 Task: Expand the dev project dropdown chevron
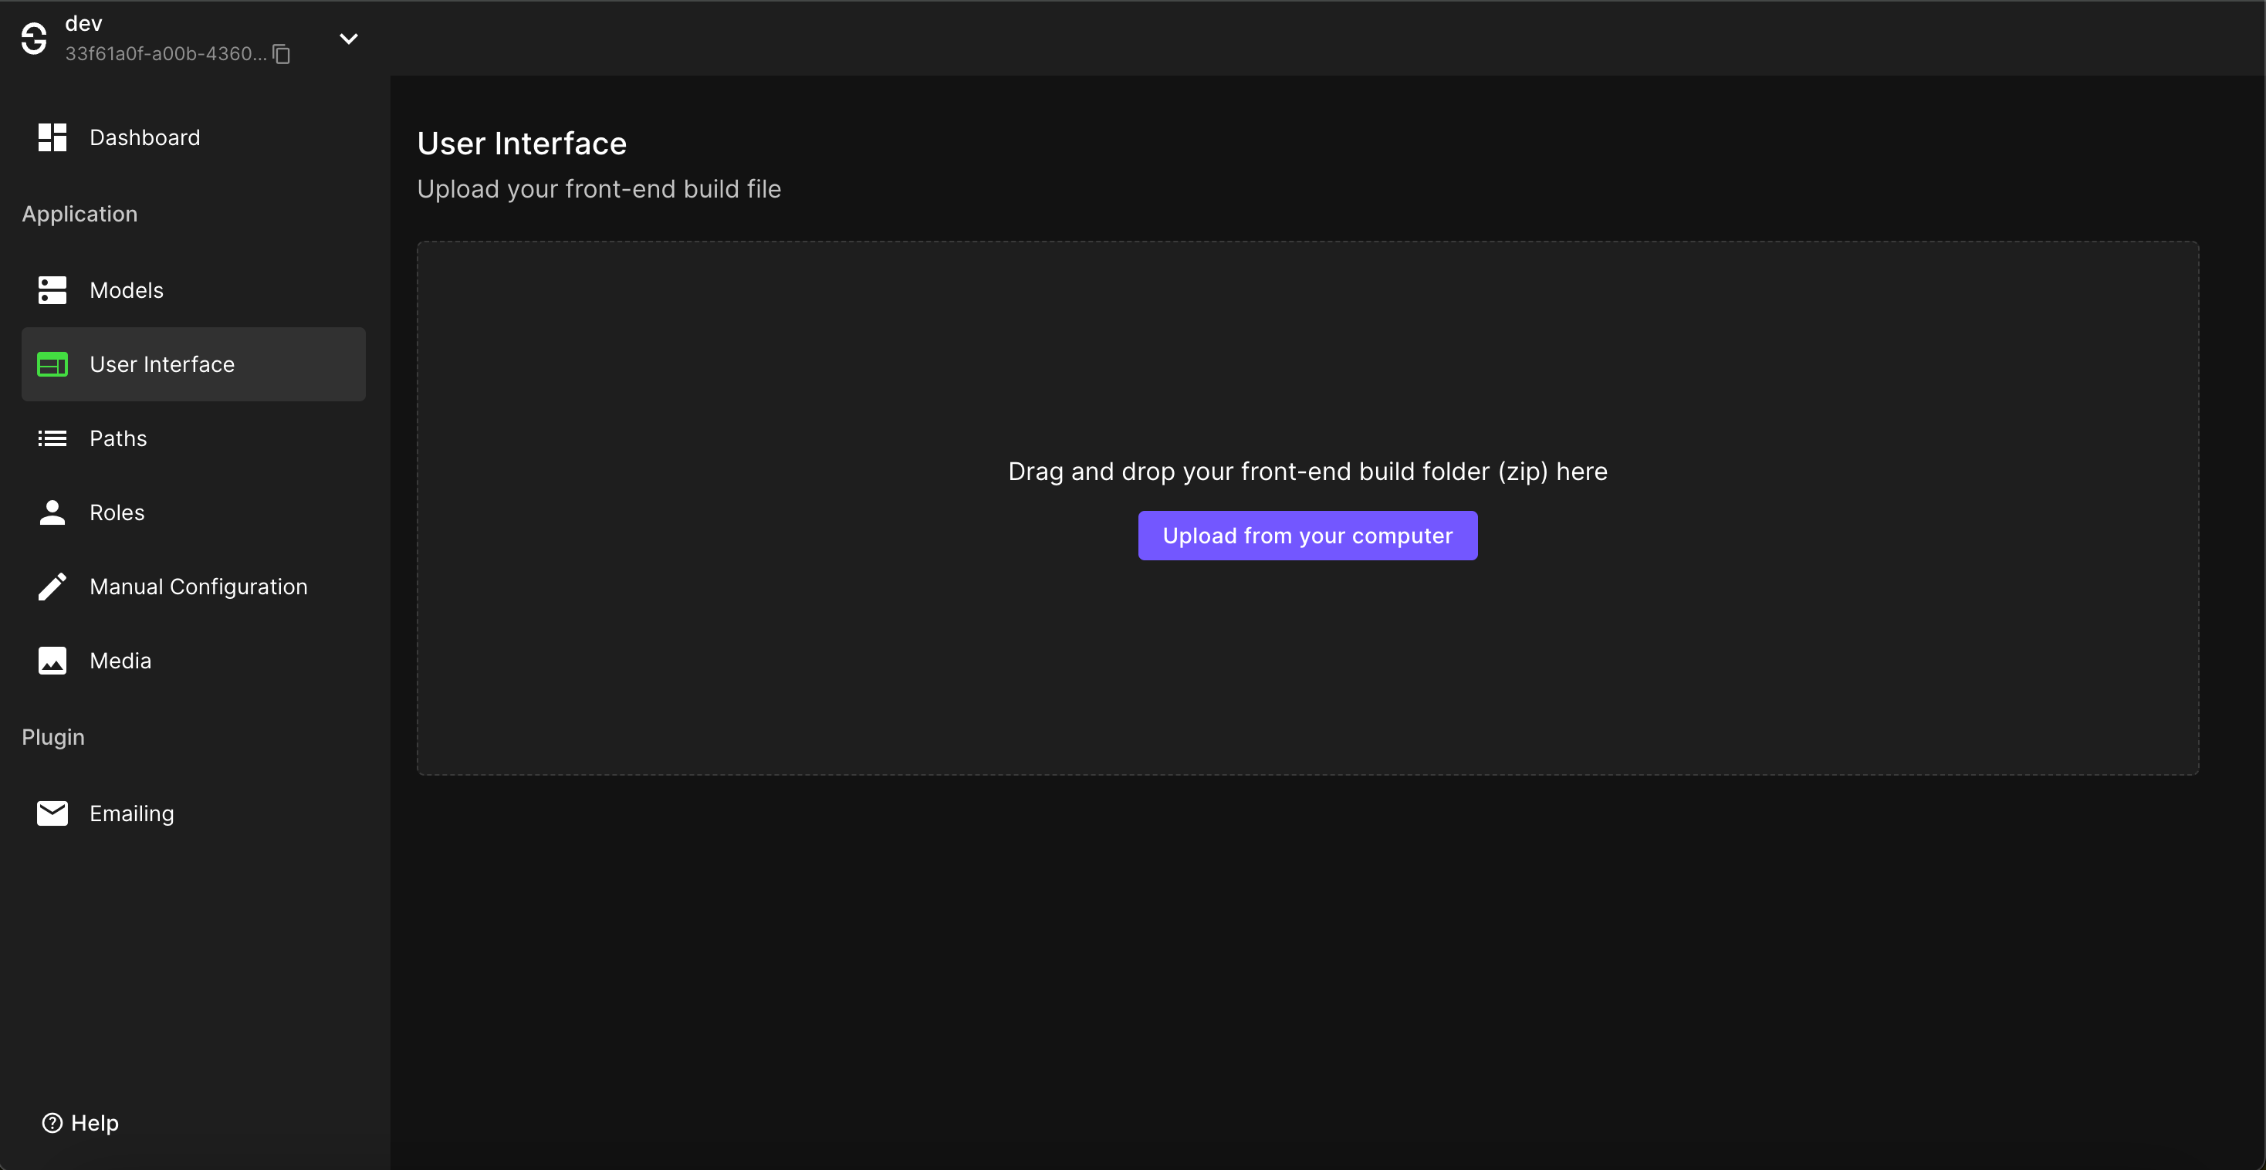tap(348, 39)
